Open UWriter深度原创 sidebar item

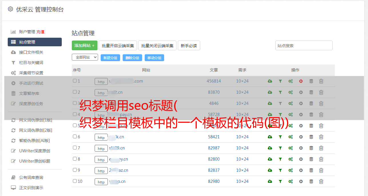click(x=35, y=151)
